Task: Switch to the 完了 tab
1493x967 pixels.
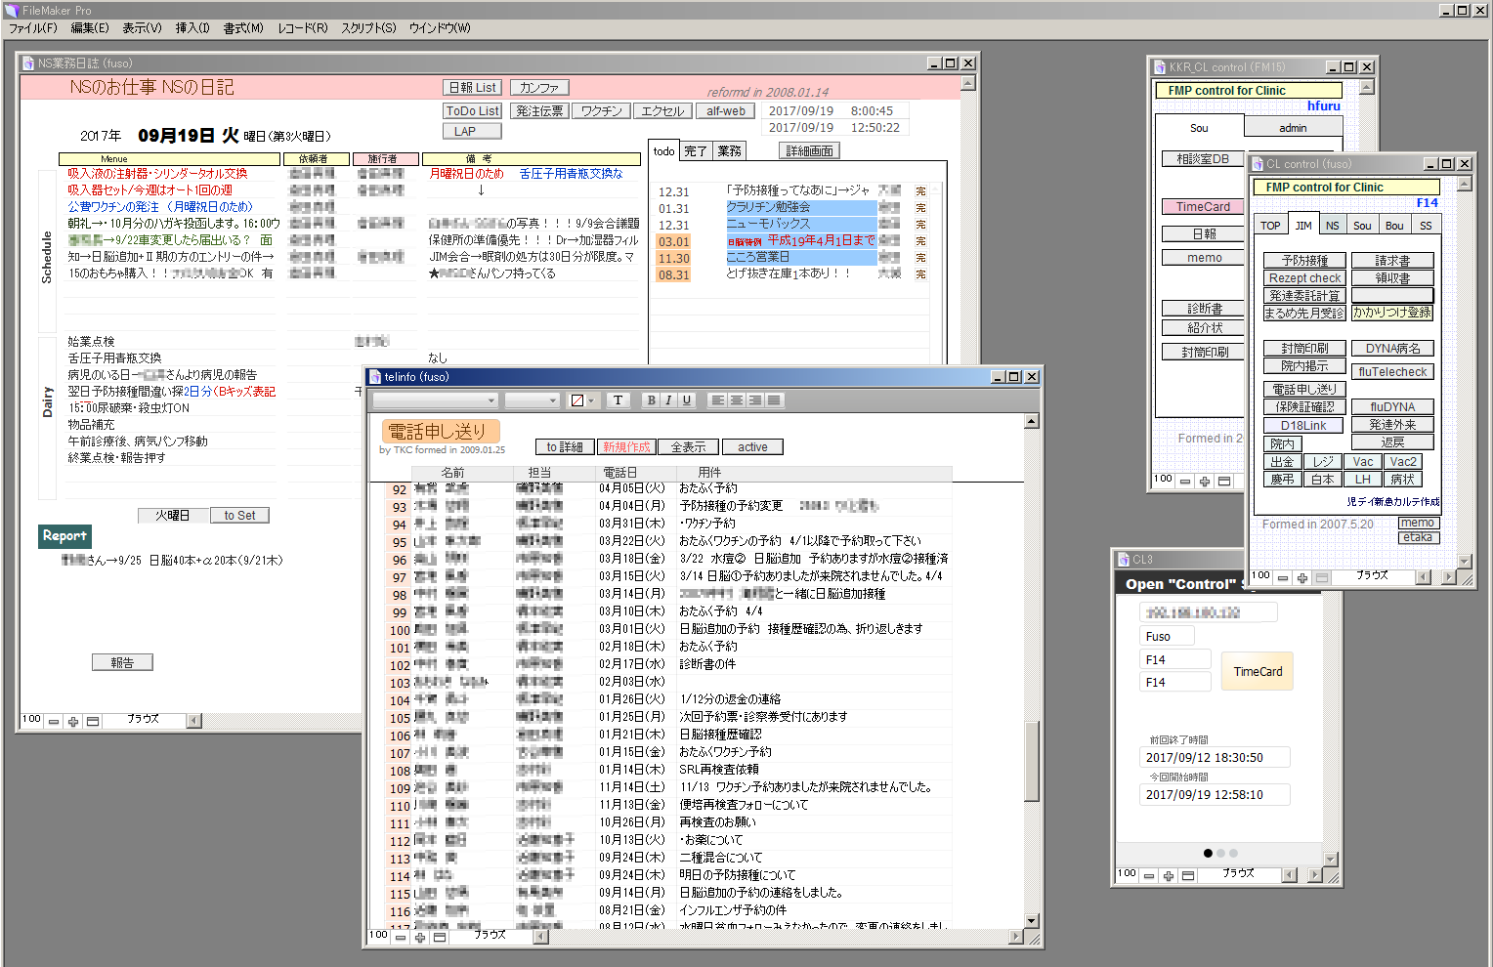Action: [696, 151]
